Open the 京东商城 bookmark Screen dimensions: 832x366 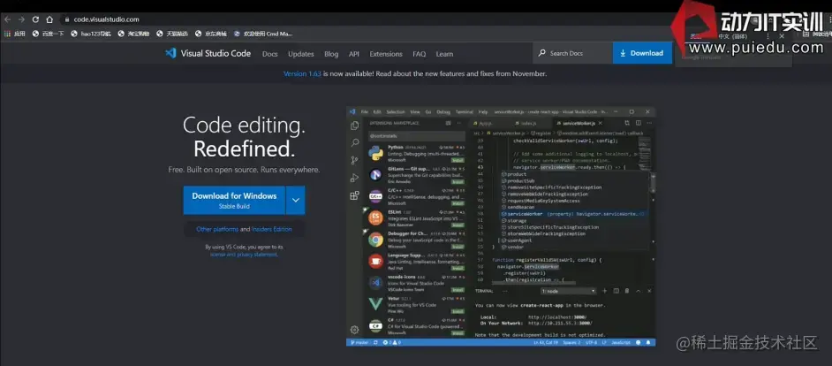coord(211,34)
